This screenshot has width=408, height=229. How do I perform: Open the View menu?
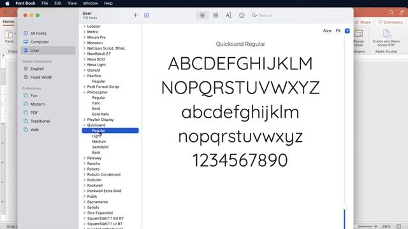coord(72,3)
